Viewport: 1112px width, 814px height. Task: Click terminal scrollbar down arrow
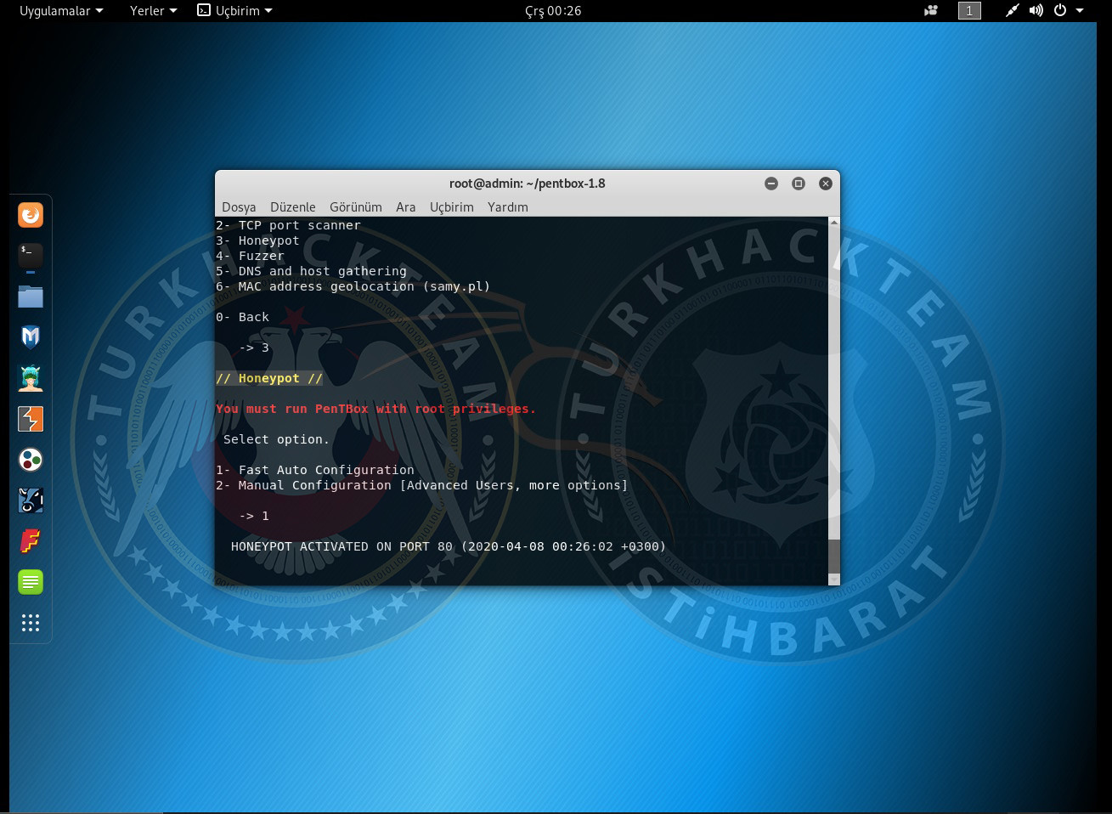[x=834, y=579]
